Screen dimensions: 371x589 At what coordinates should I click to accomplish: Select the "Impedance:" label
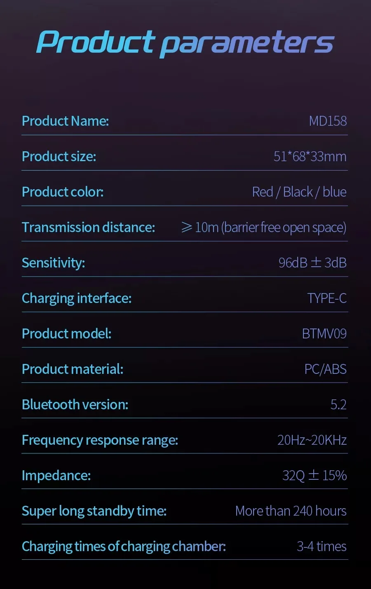pyautogui.click(x=56, y=476)
